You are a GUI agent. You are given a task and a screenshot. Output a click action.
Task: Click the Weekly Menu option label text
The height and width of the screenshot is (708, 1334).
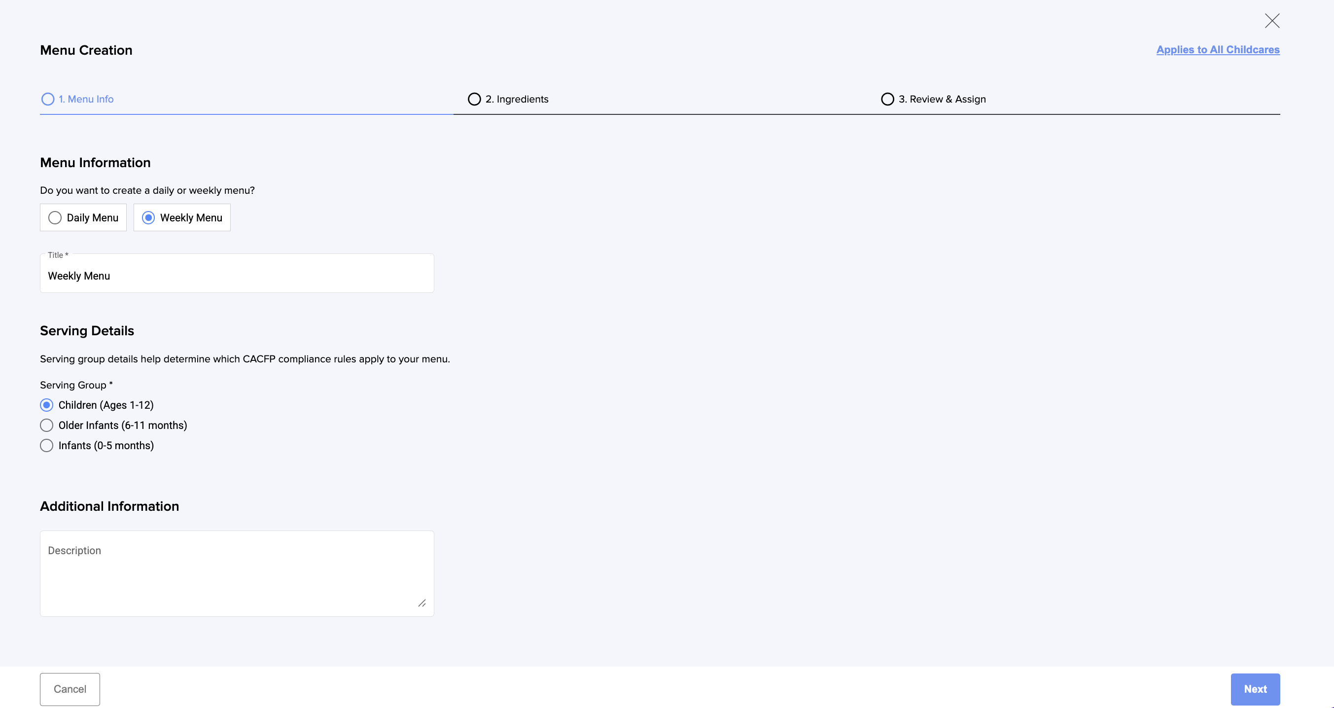tap(191, 217)
